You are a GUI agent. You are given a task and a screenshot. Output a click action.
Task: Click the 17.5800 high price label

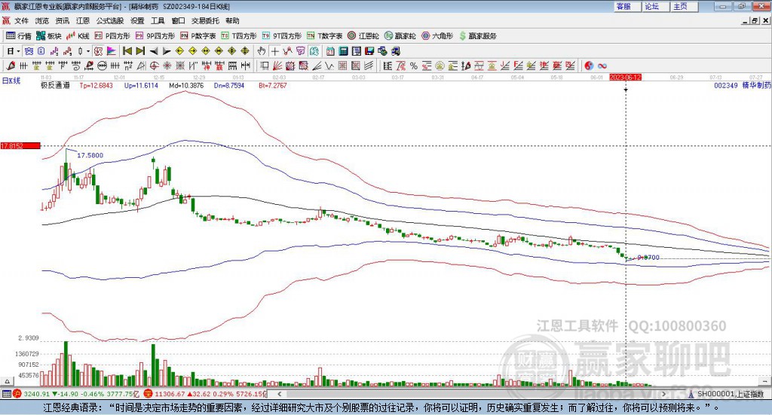point(90,155)
